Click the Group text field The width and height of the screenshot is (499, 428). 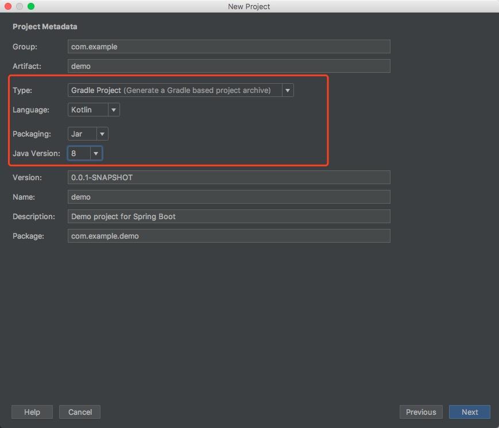[x=229, y=46]
